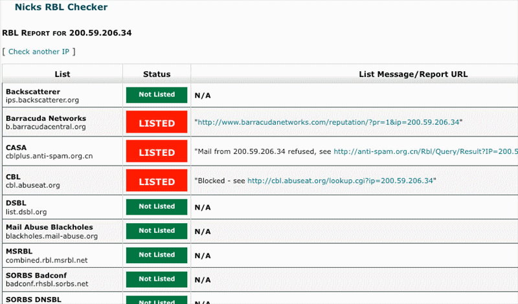Image resolution: width=518 pixels, height=304 pixels.
Task: Open the cbl.abuseat.org lookup link
Action: (x=339, y=181)
